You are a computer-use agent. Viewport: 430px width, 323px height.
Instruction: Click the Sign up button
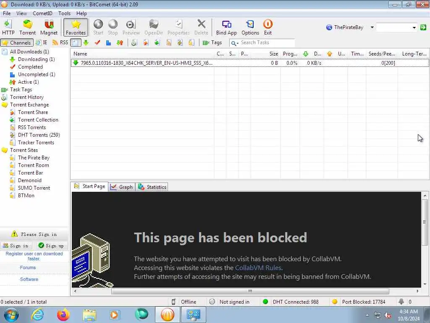pos(52,246)
